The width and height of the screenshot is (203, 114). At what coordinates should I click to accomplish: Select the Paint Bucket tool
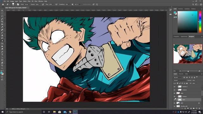(x=2, y=43)
